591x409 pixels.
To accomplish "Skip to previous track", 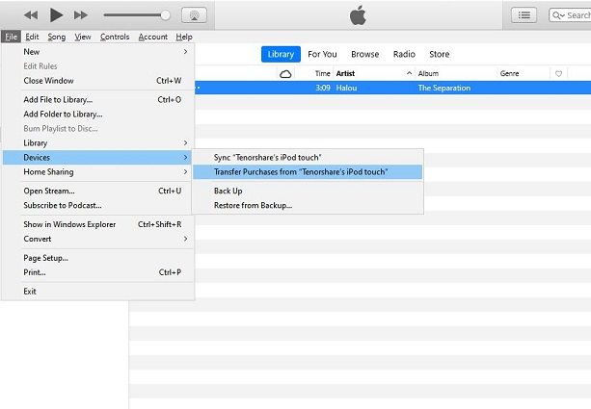I will [x=31, y=15].
